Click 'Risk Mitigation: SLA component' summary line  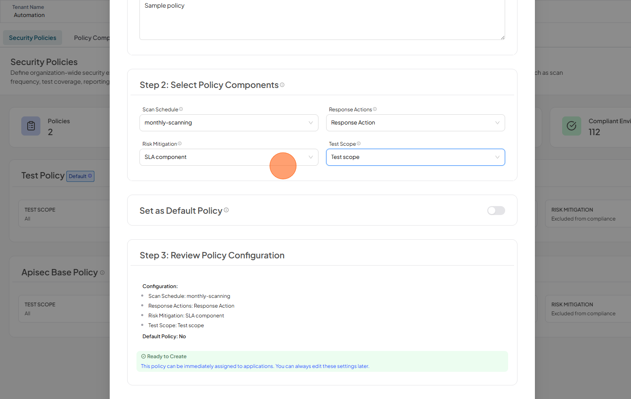tap(186, 316)
